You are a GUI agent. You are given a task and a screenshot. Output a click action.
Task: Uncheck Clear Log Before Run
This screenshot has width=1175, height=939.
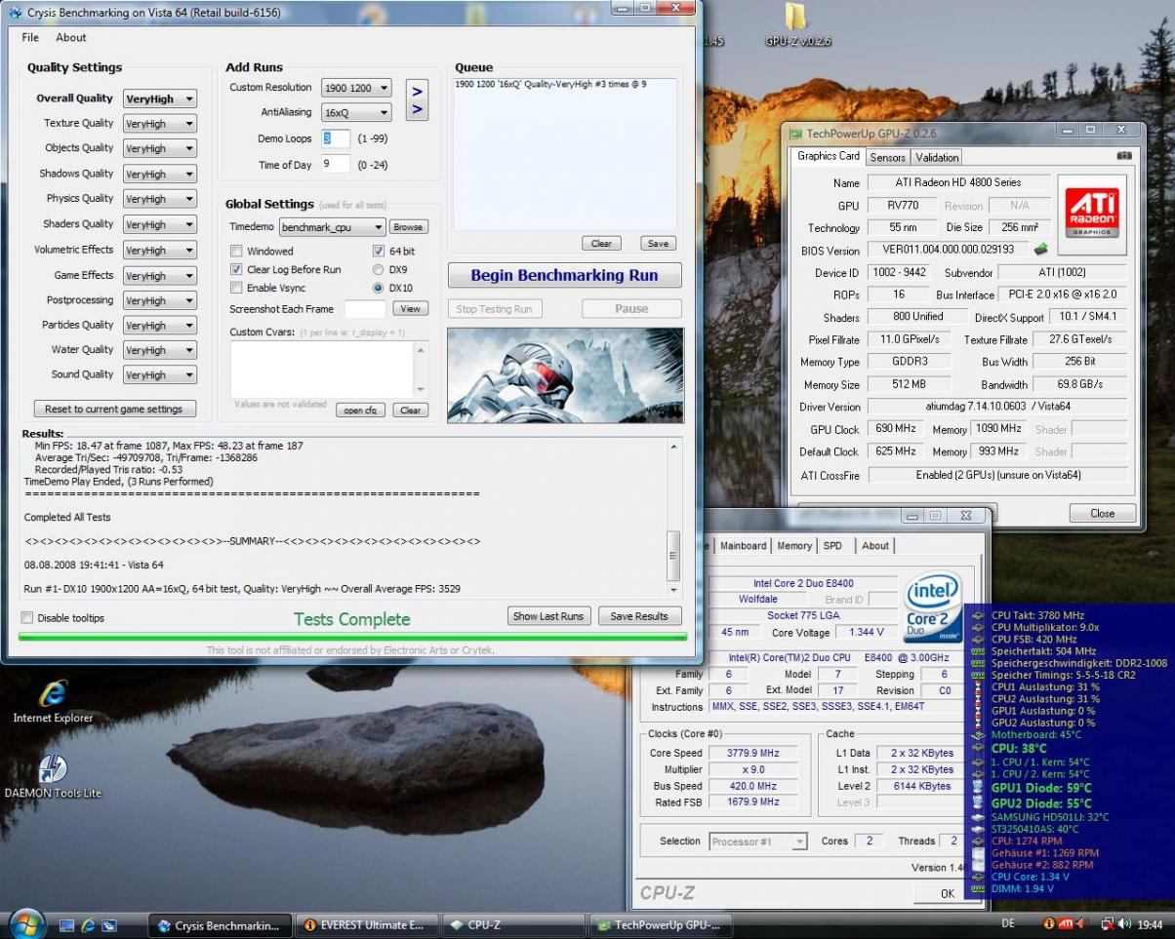pos(236,269)
